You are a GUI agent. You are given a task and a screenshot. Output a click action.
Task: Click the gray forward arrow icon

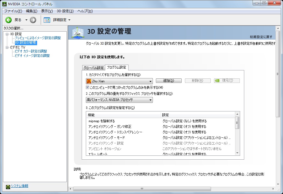pyautogui.click(x=33, y=20)
